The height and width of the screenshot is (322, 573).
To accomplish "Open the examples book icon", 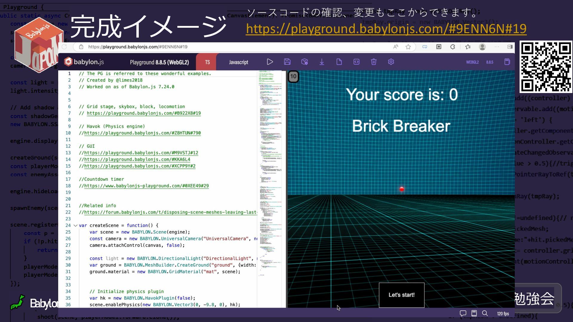I will 507,62.
